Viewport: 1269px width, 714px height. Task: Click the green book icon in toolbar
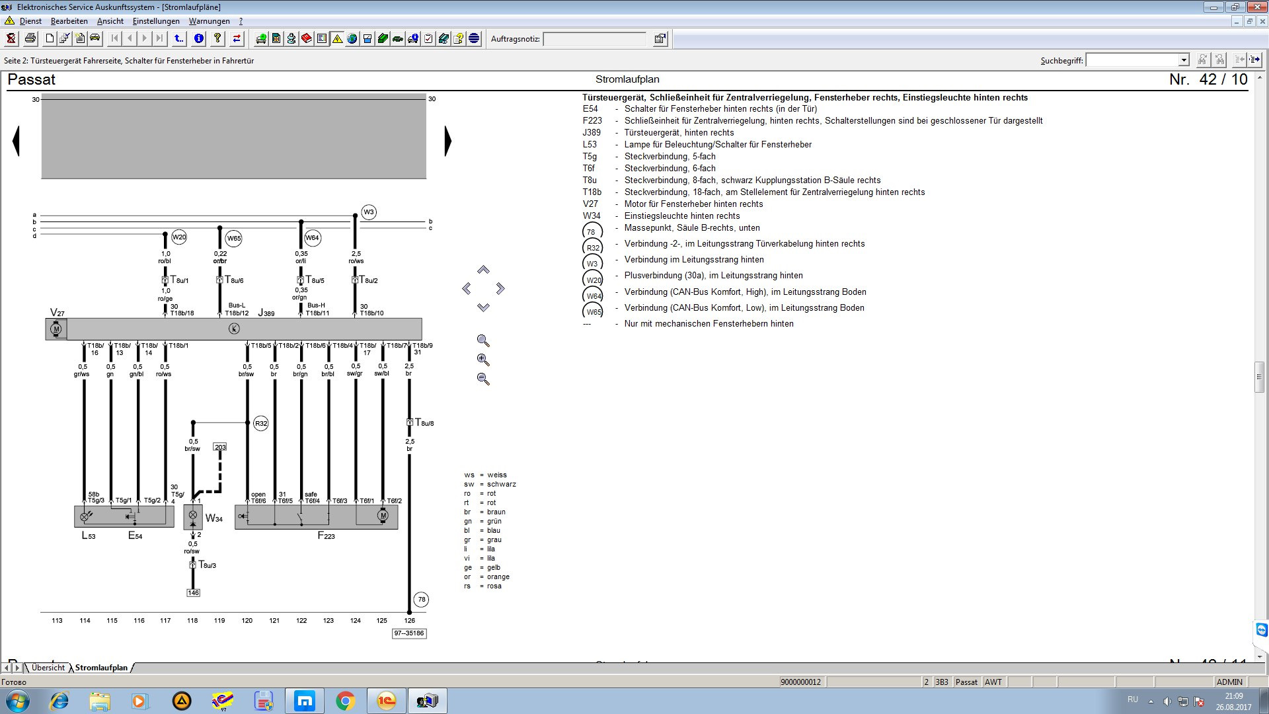pos(383,38)
